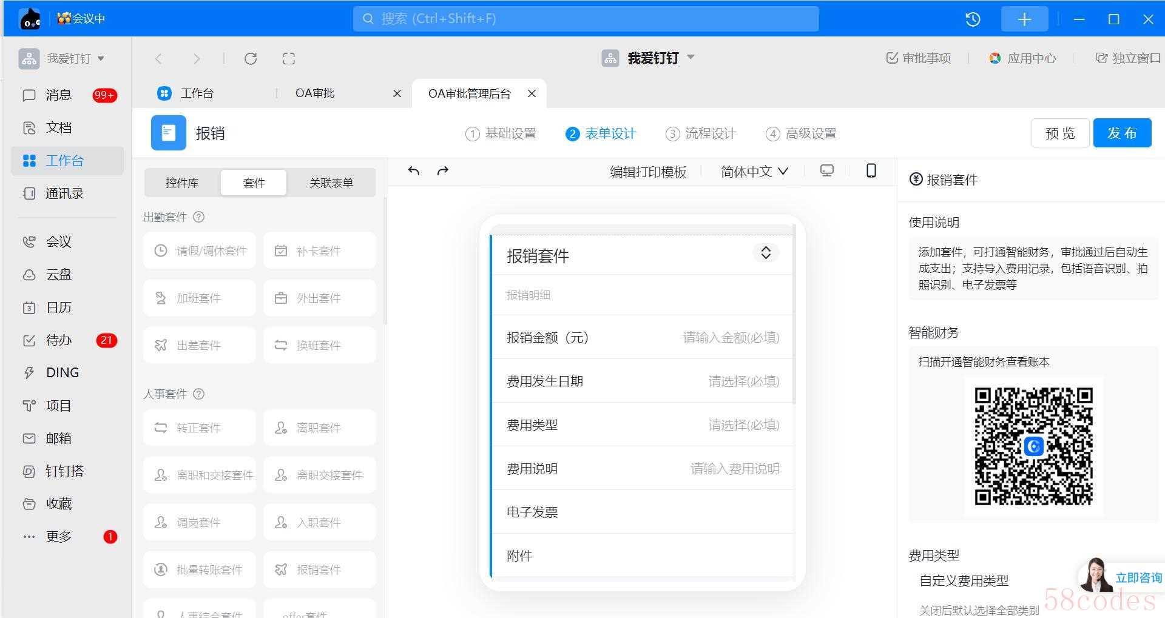Add the 转正套件 component
The image size is (1165, 618).
200,428
